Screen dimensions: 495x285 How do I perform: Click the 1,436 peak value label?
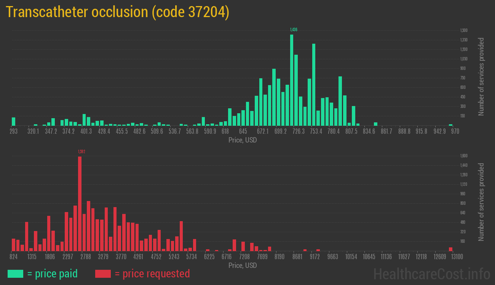click(293, 30)
